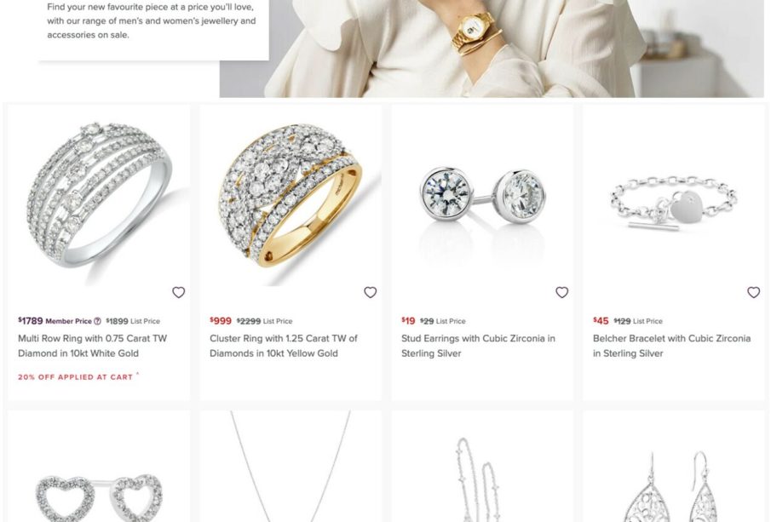Favourite the Stud Earrings with heart icon

(x=562, y=292)
